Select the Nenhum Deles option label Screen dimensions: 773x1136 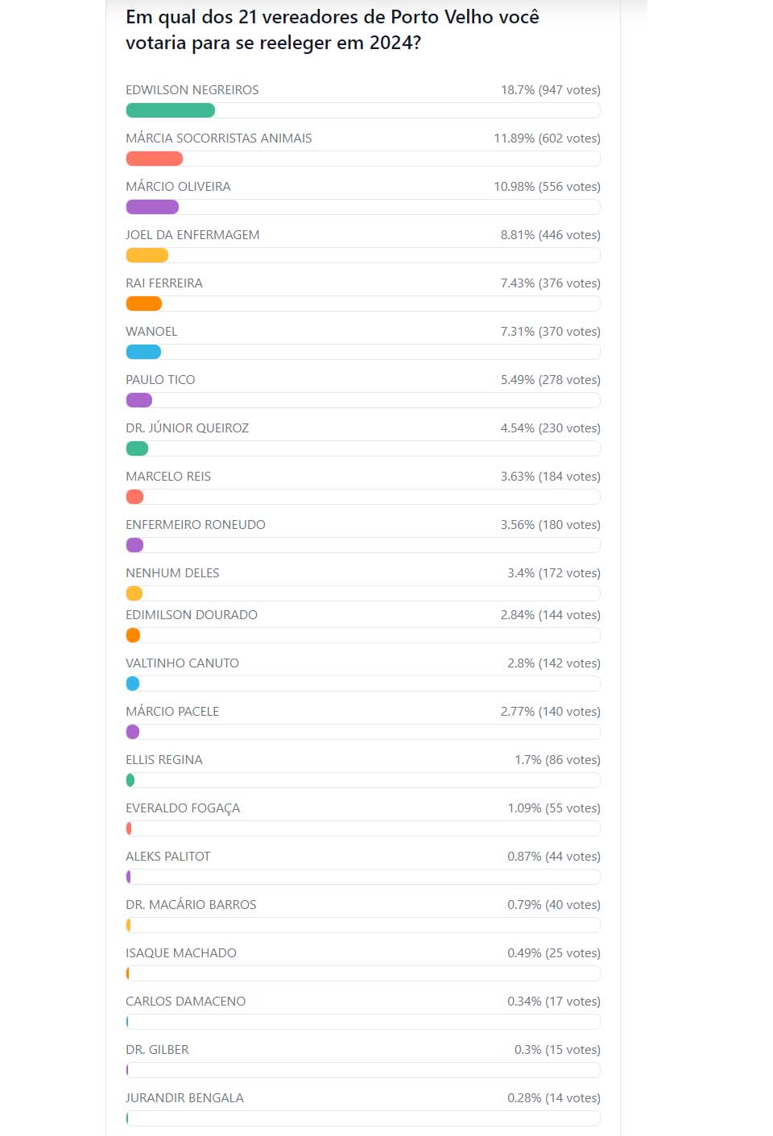click(x=172, y=573)
